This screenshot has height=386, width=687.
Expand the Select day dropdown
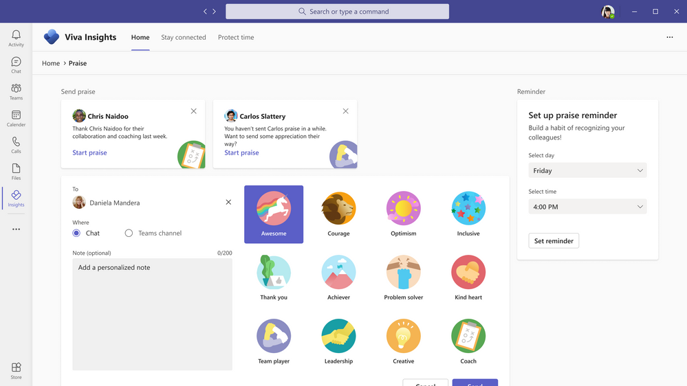[x=587, y=171]
